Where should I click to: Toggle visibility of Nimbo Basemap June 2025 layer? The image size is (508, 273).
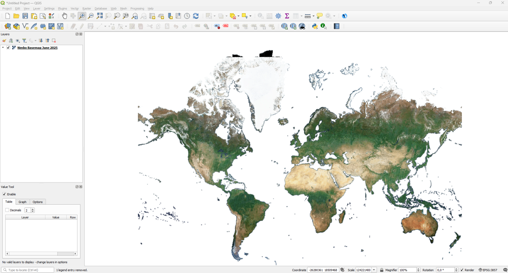coord(8,47)
